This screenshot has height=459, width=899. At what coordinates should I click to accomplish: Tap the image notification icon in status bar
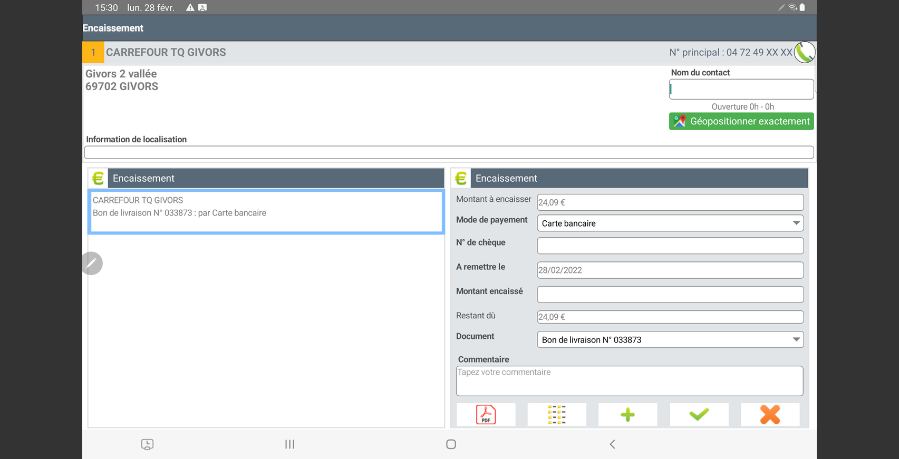pos(202,7)
